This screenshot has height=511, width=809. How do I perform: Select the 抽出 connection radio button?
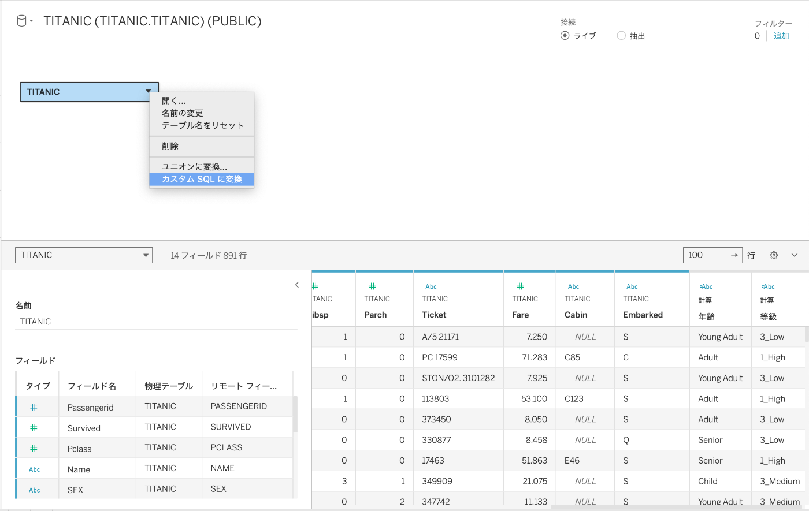[x=622, y=35]
